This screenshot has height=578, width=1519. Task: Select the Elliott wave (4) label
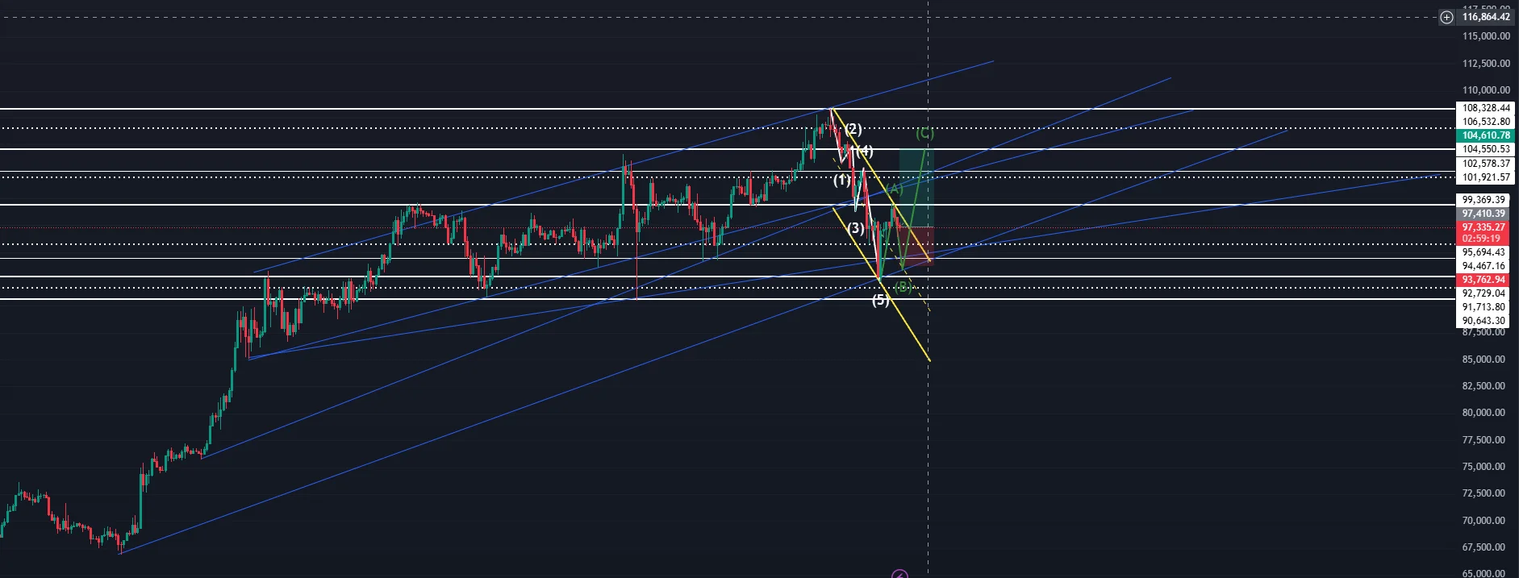pyautogui.click(x=865, y=151)
